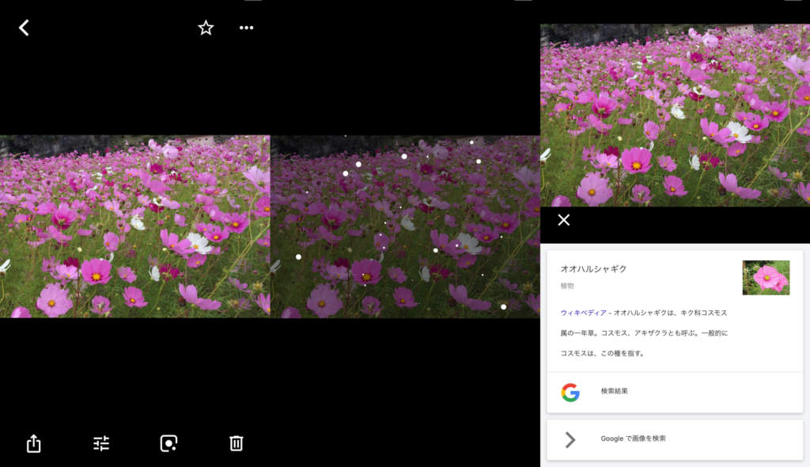This screenshot has width=810, height=467.
Task: Tap the cosmos photo in first screen
Action: click(134, 226)
